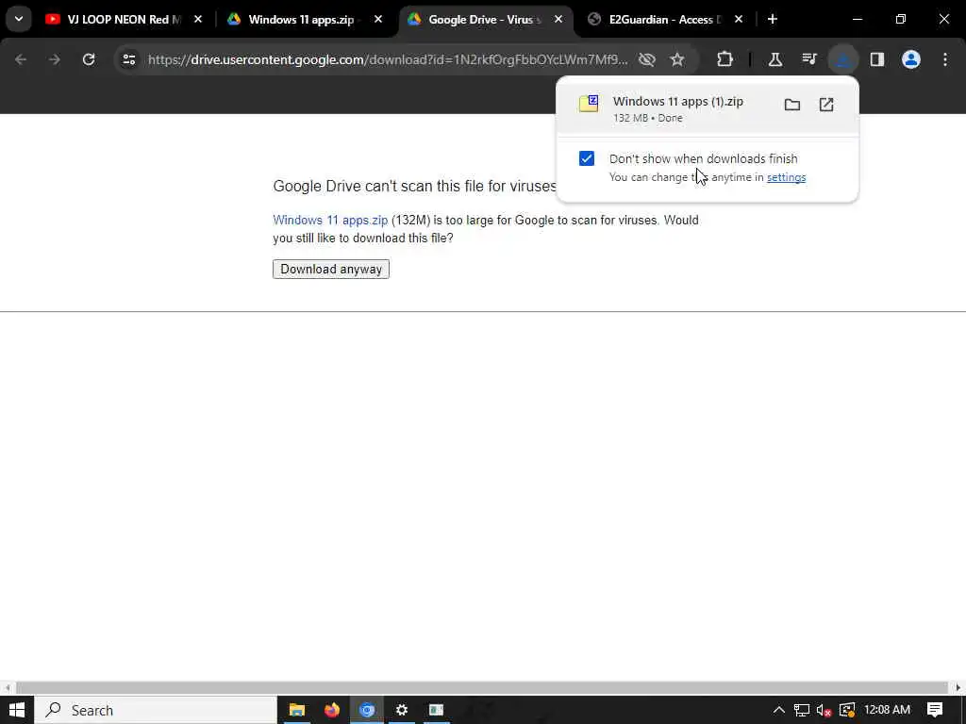Open the Extensions puzzle icon
This screenshot has height=724, width=966.
(725, 59)
